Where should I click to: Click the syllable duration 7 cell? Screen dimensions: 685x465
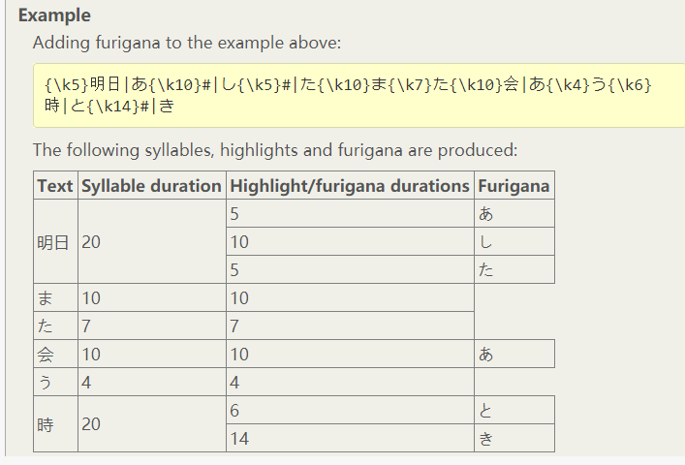coord(151,325)
